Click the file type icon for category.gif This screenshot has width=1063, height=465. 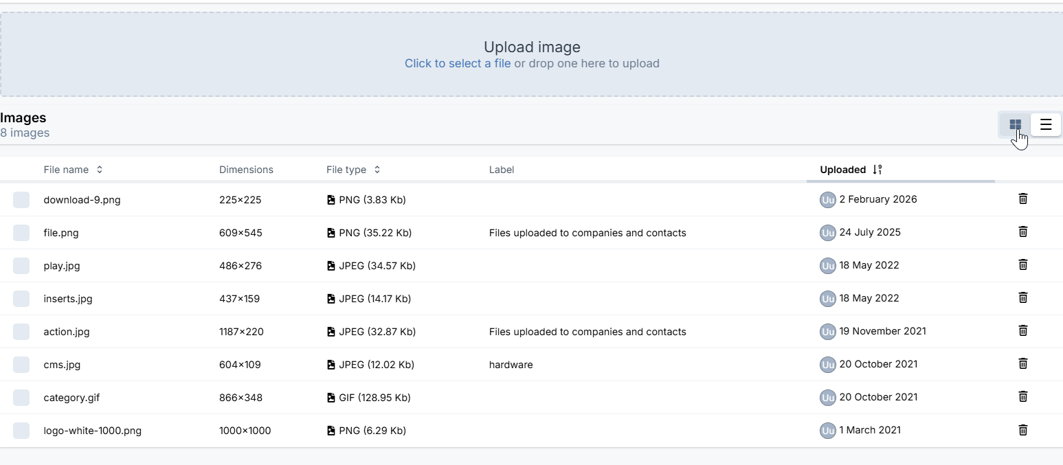click(331, 398)
